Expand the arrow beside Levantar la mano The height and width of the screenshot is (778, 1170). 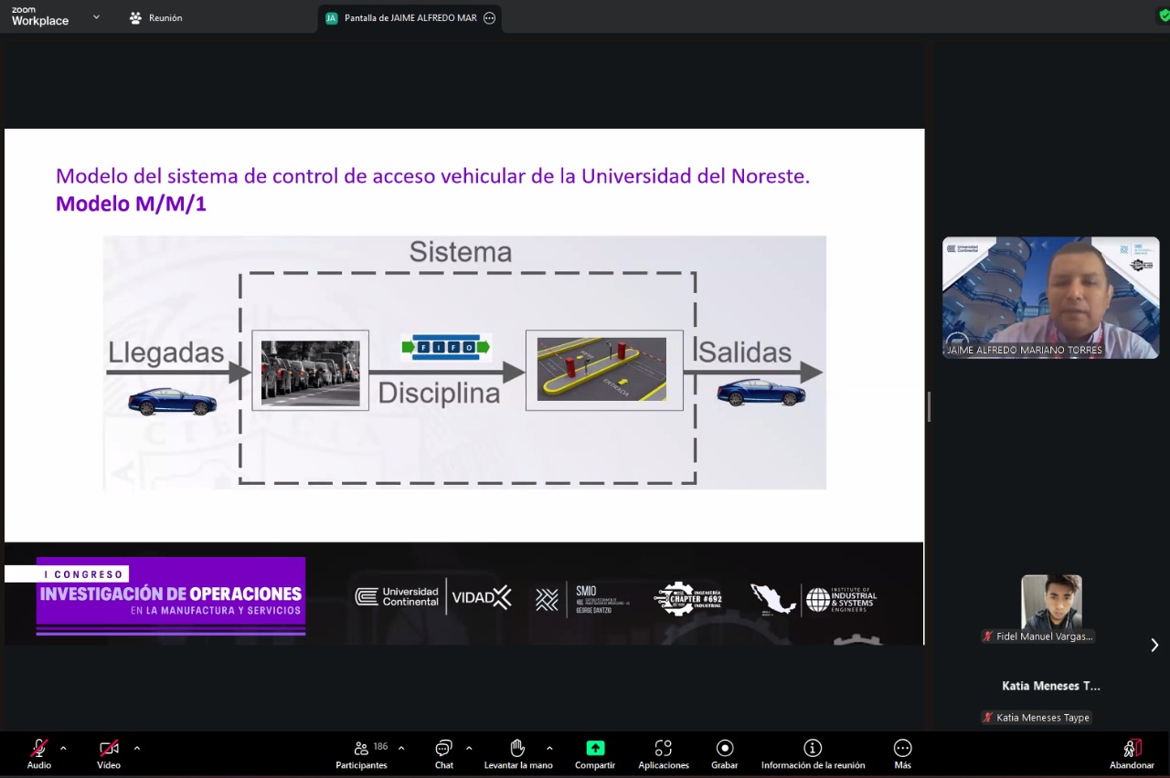[x=549, y=748]
